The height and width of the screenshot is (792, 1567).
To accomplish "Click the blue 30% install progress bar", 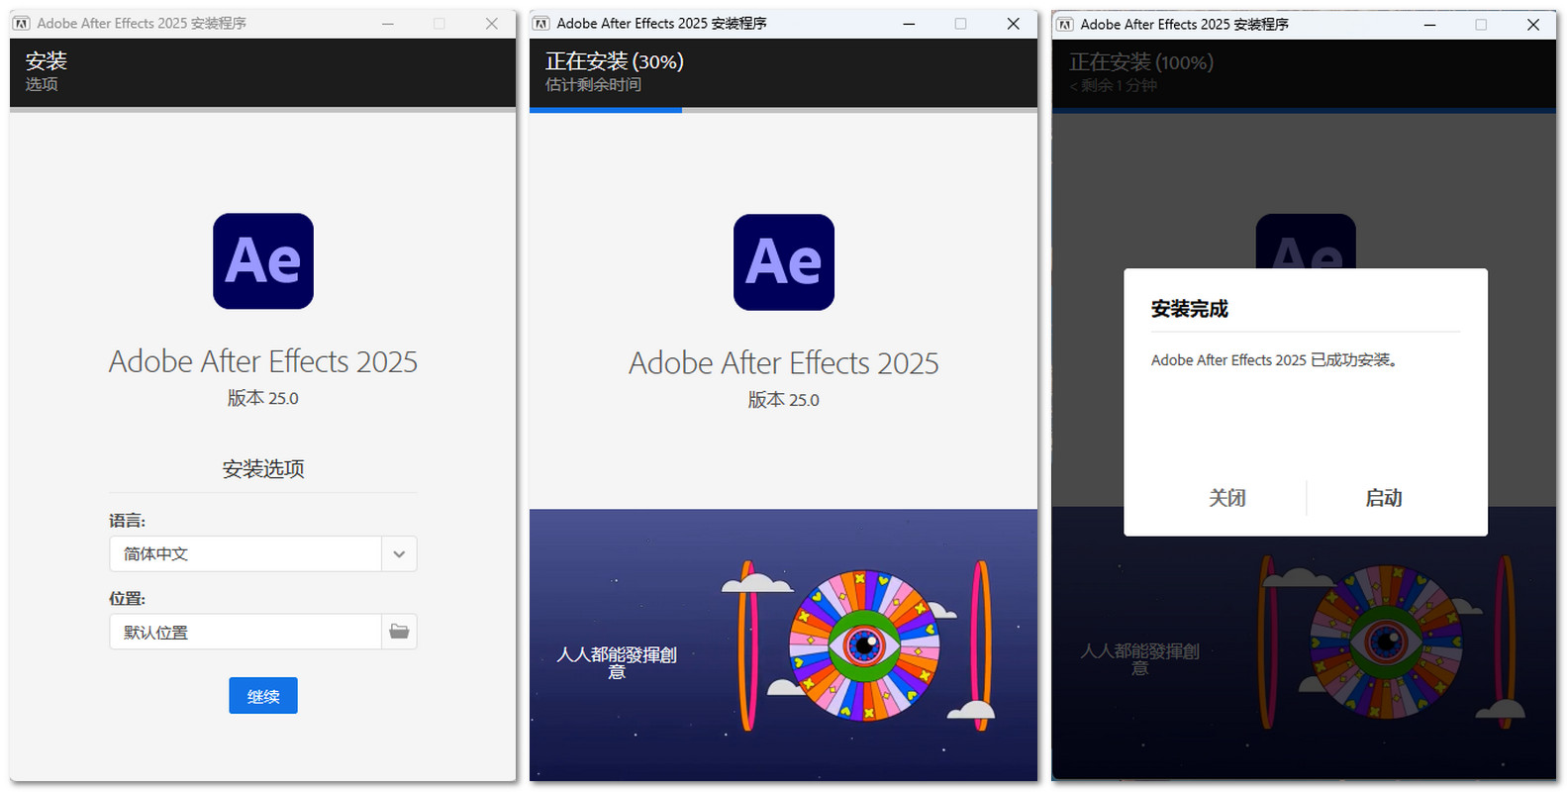I will click(606, 110).
